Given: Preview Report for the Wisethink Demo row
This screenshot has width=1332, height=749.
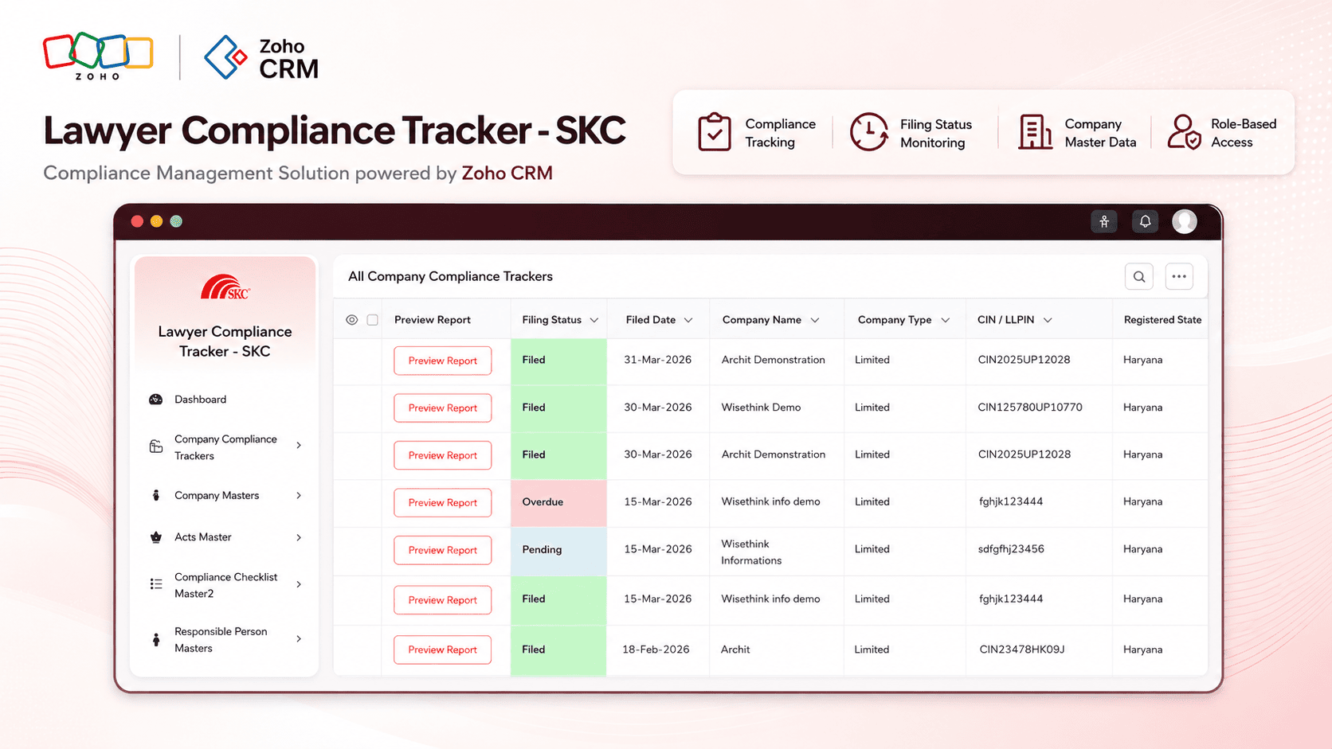Looking at the screenshot, I should [442, 408].
